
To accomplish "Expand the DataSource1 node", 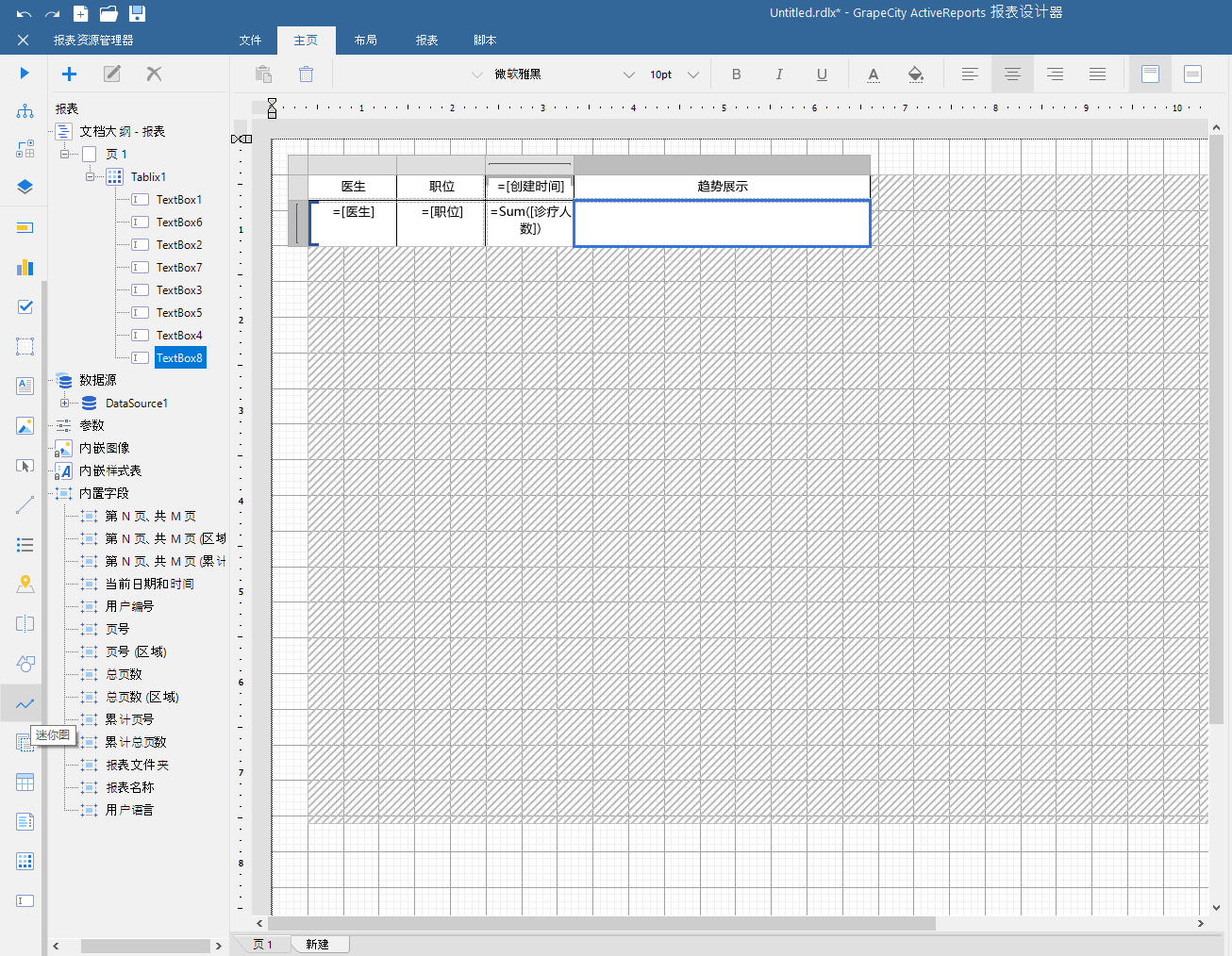I will (64, 403).
